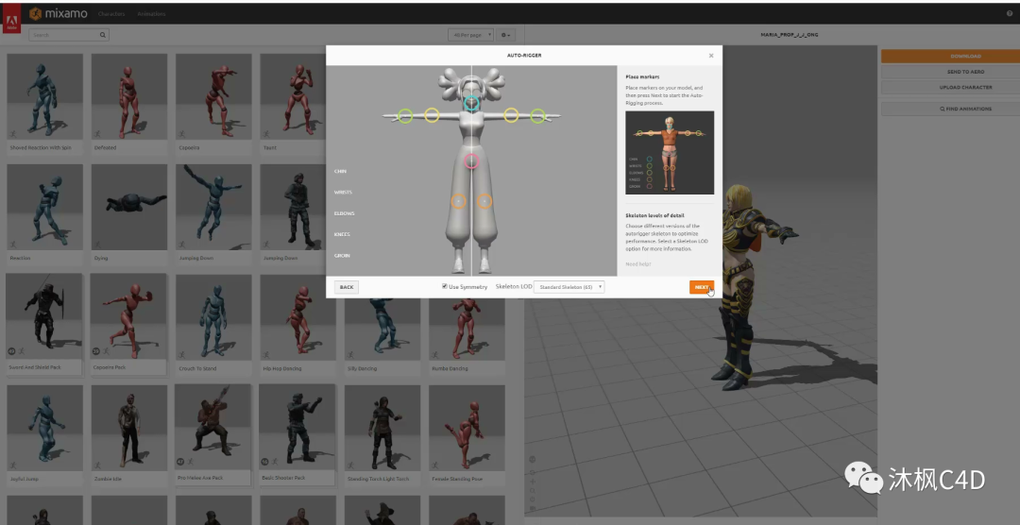
Task: Click the MARIA_PROP_J_J_ONG character title
Action: click(789, 35)
